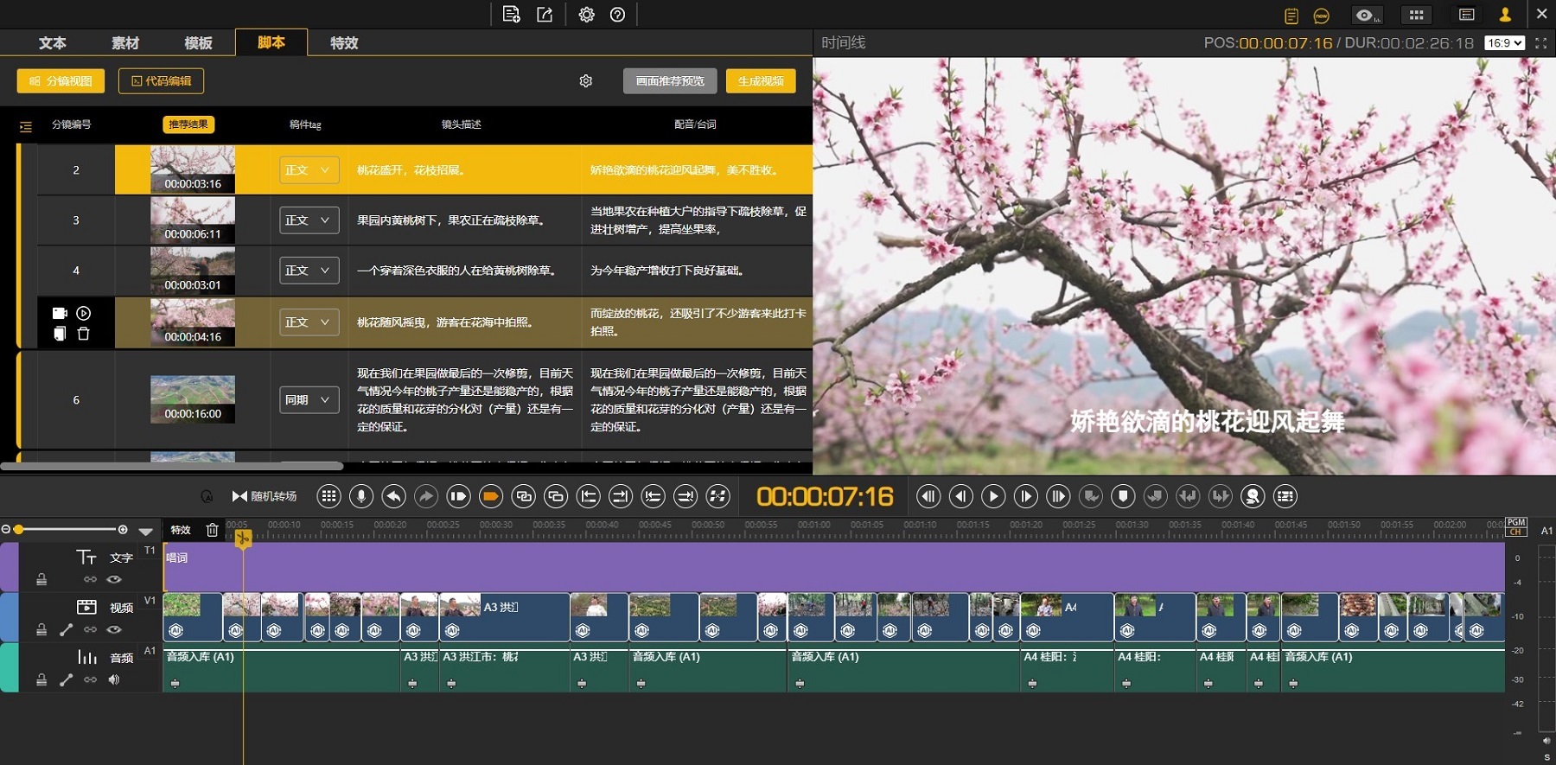1556x765 pixels.
Task: Open settings gear in top bar
Action: tap(586, 15)
